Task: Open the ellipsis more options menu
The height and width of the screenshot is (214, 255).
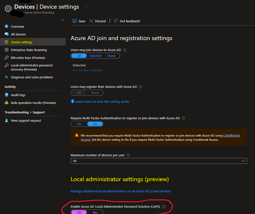Action: pos(87,7)
